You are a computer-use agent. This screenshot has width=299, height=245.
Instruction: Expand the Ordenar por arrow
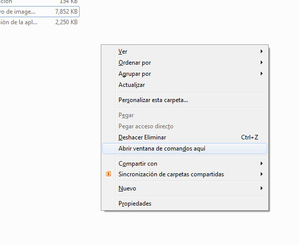tap(262, 63)
